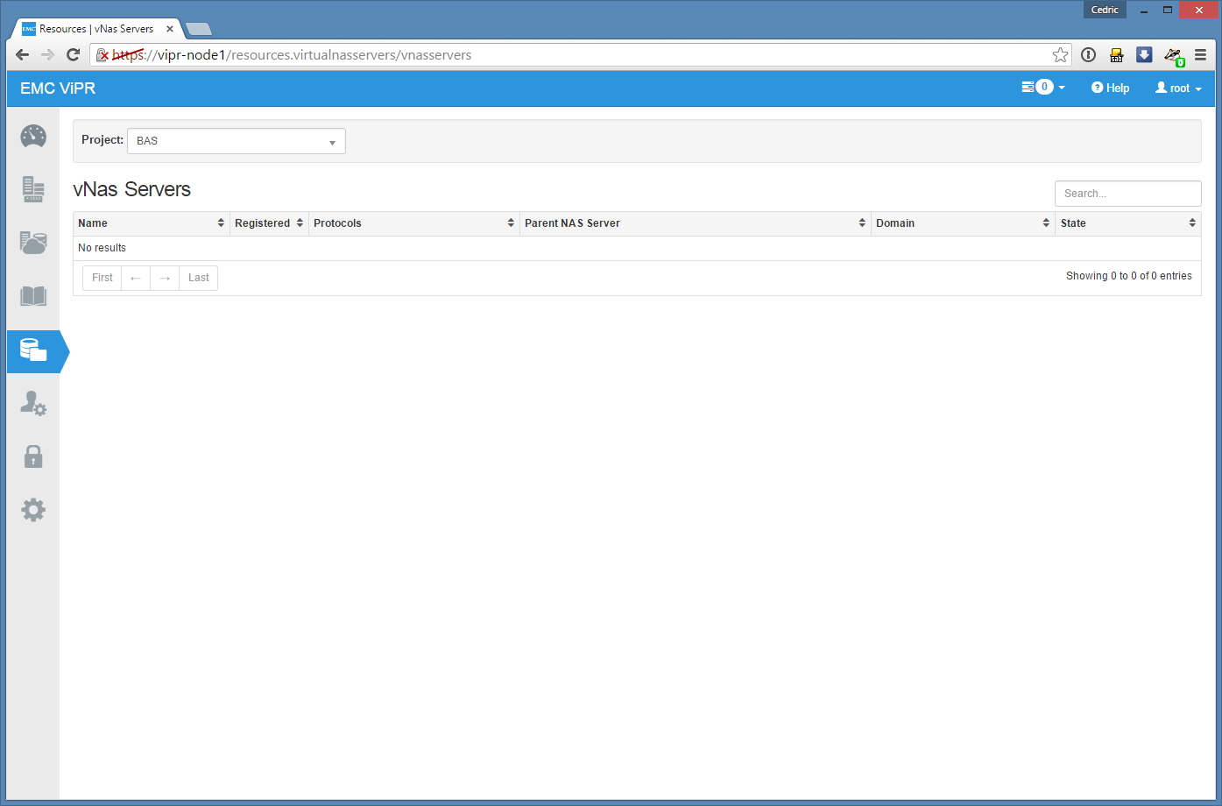Sort table by Name column
This screenshot has height=806, width=1222.
151,223
